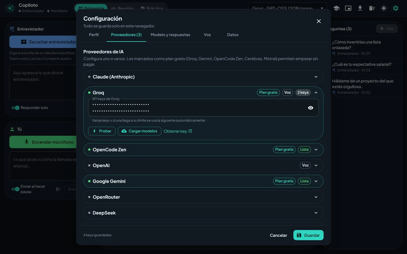
Task: Click the interviewer transcript text area
Action: [43, 83]
